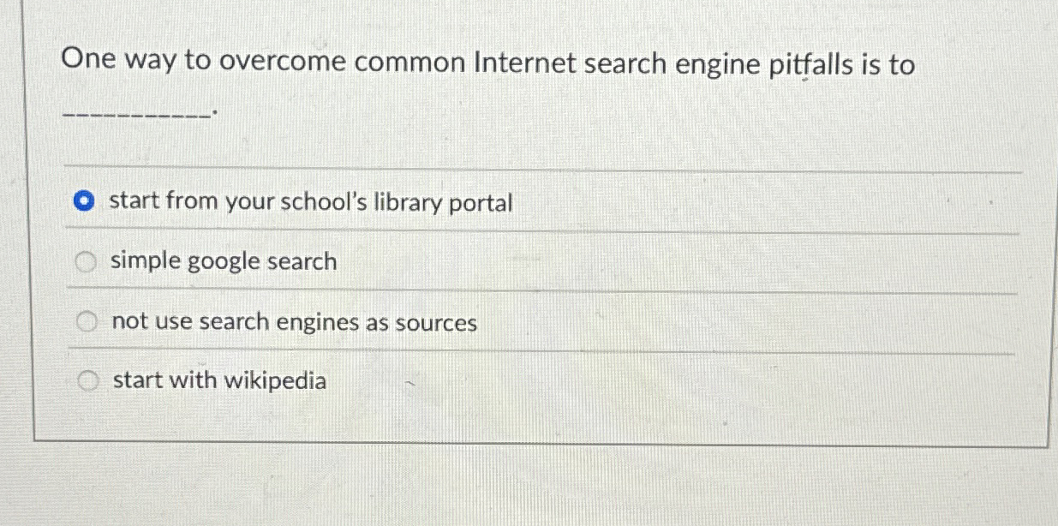The height and width of the screenshot is (526, 1058).
Task: Select the 'start with wikipedia' radio button
Action: (x=88, y=380)
